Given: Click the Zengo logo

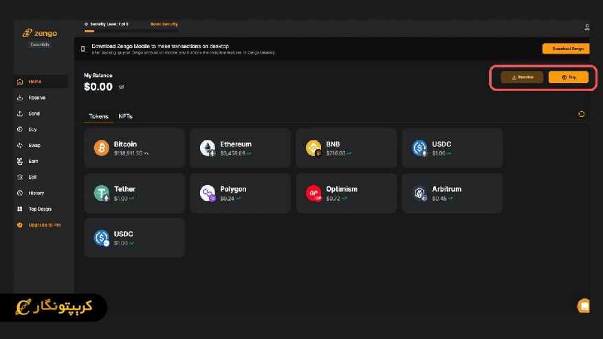Looking at the screenshot, I should tap(40, 33).
